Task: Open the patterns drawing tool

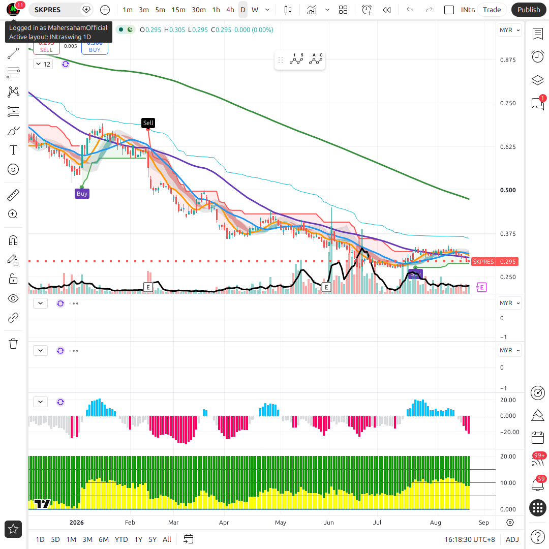Action: pos(13,91)
